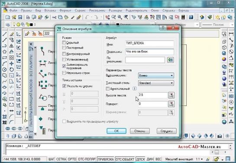Toggle the ПРИВЯЗКА status bar button
Image resolution: width=236 pixels, height=163 pixels.
click(x=106, y=159)
